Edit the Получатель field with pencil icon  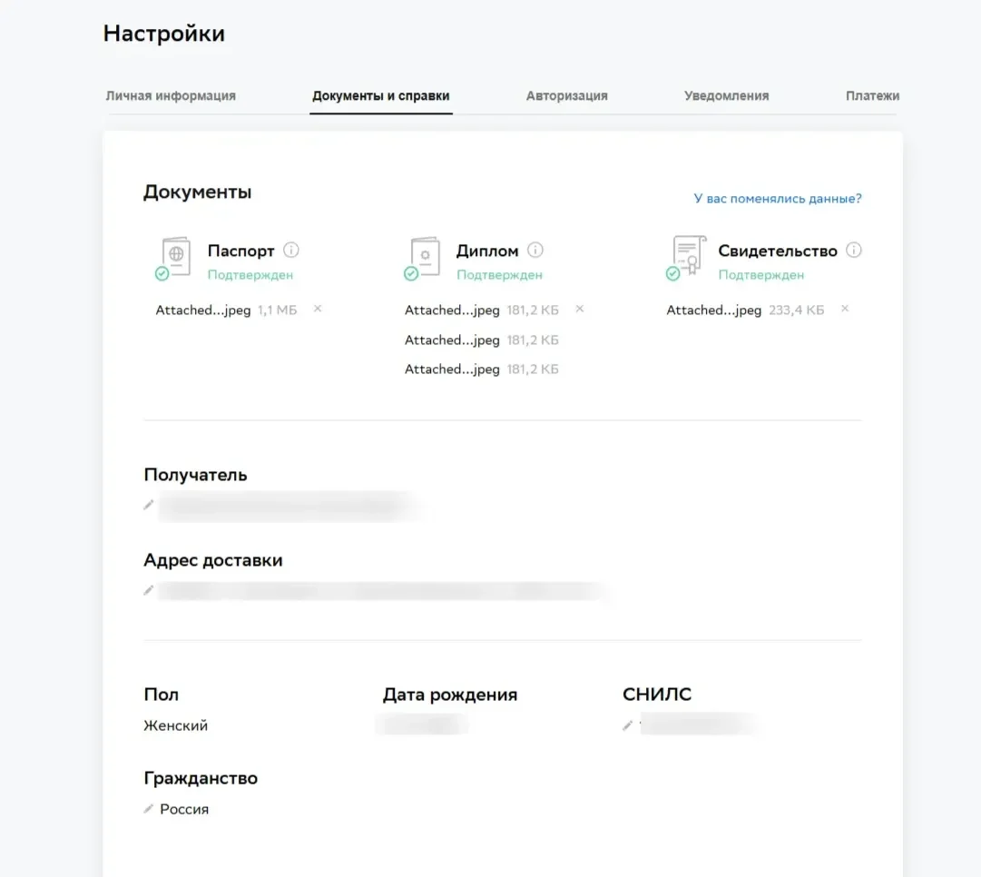tap(148, 505)
